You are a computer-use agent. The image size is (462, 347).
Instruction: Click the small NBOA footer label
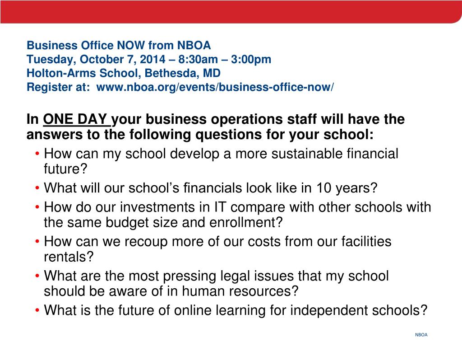pos(421,335)
